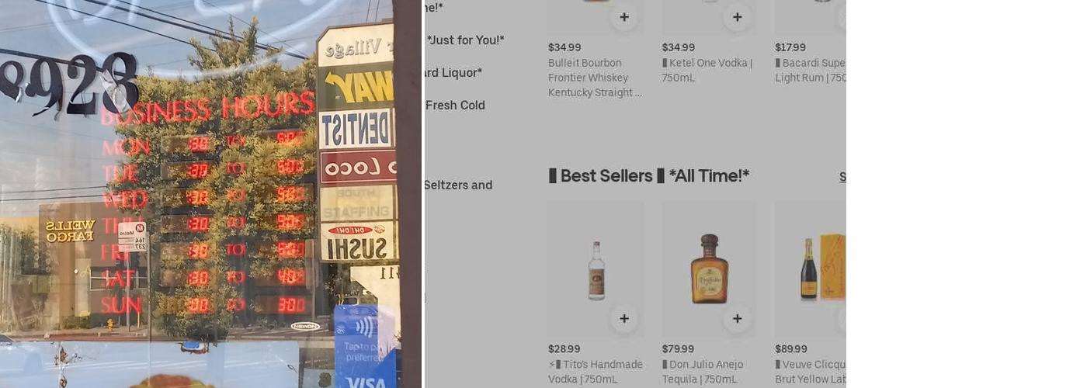The height and width of the screenshot is (388, 1087).
Task: Add Don Julio Anejo Tequila via plus icon
Action: click(x=737, y=319)
